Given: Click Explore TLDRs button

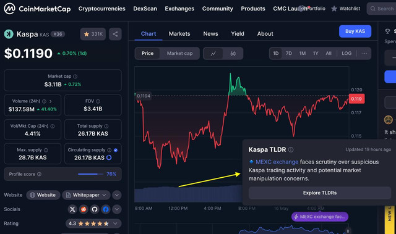Looking at the screenshot, I should (x=320, y=193).
